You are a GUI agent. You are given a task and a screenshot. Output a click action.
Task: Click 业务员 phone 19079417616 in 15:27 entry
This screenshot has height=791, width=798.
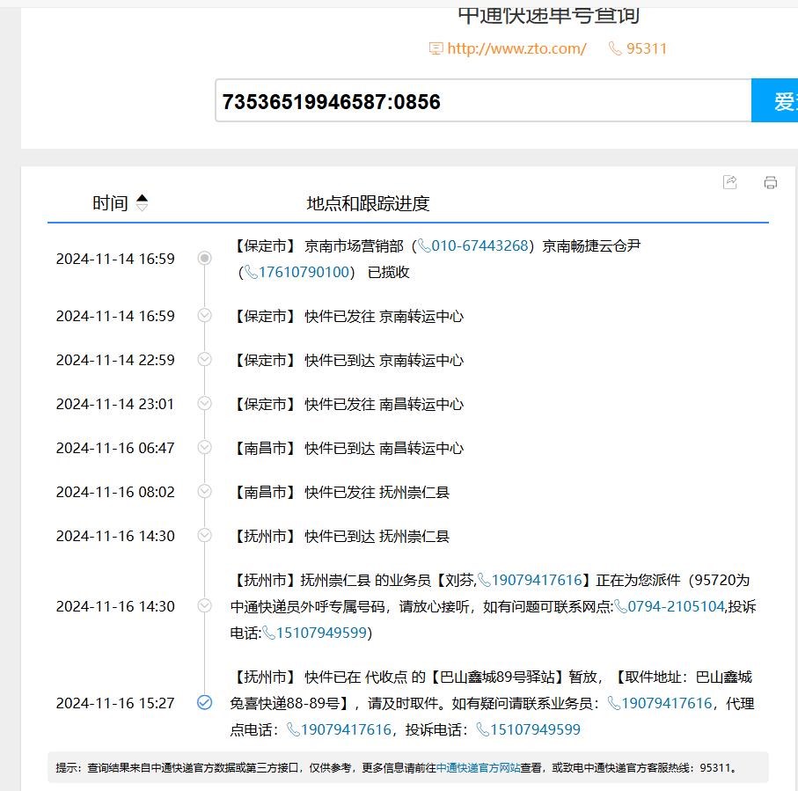pos(667,703)
